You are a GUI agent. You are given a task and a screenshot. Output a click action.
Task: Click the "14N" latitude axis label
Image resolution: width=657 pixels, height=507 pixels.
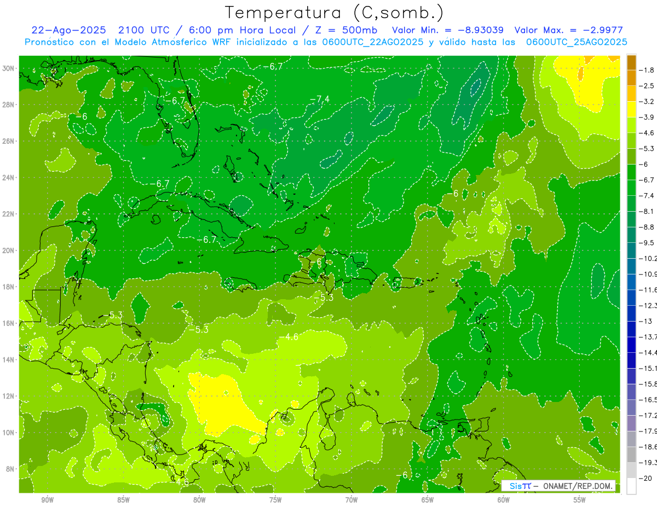[8, 359]
